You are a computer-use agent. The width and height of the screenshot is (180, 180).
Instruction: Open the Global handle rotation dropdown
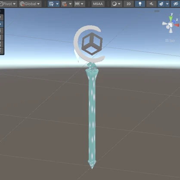pos(30,4)
